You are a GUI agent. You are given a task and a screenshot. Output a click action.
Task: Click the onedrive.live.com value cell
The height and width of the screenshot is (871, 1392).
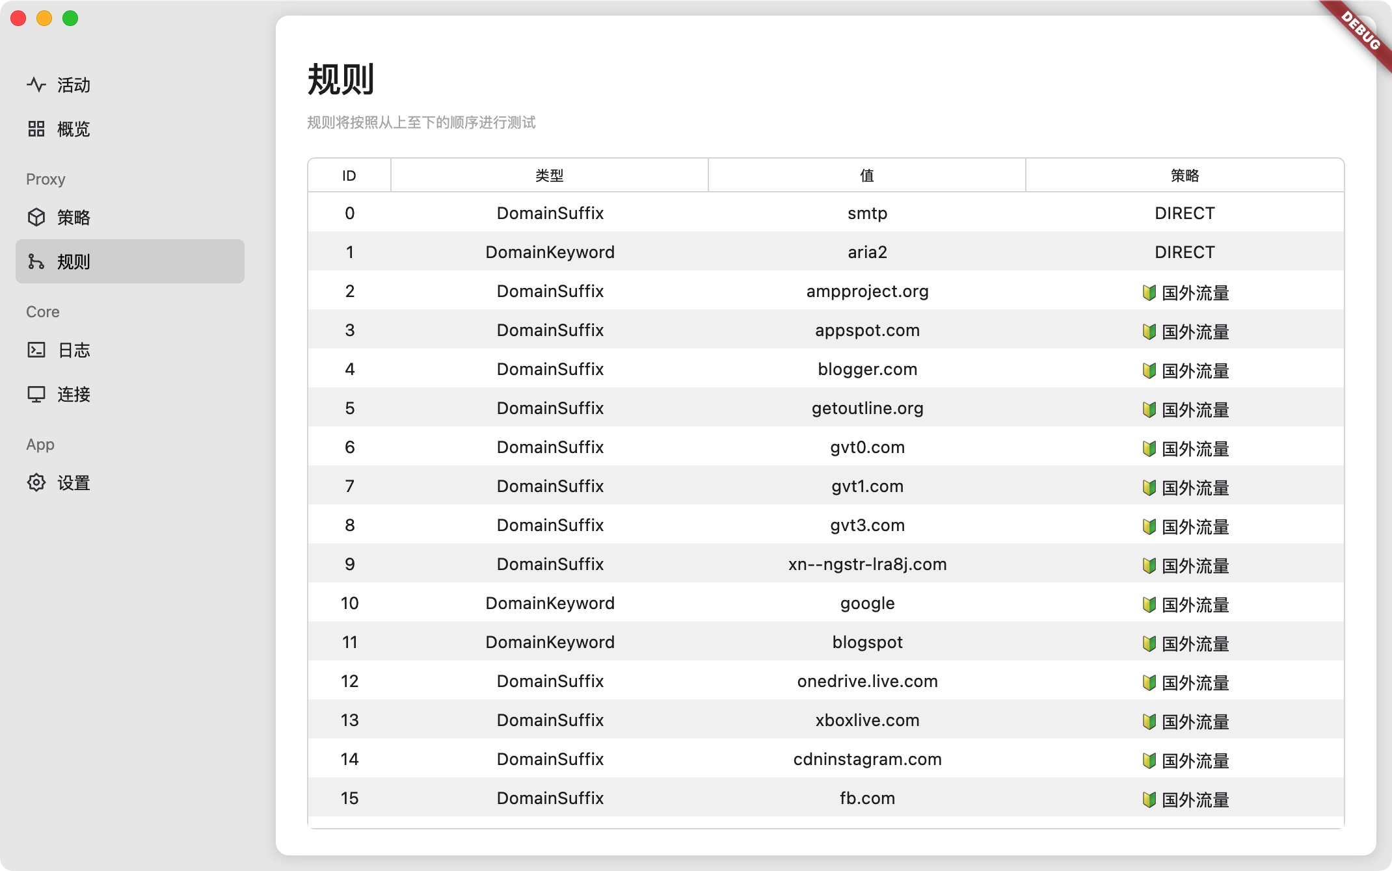click(867, 681)
